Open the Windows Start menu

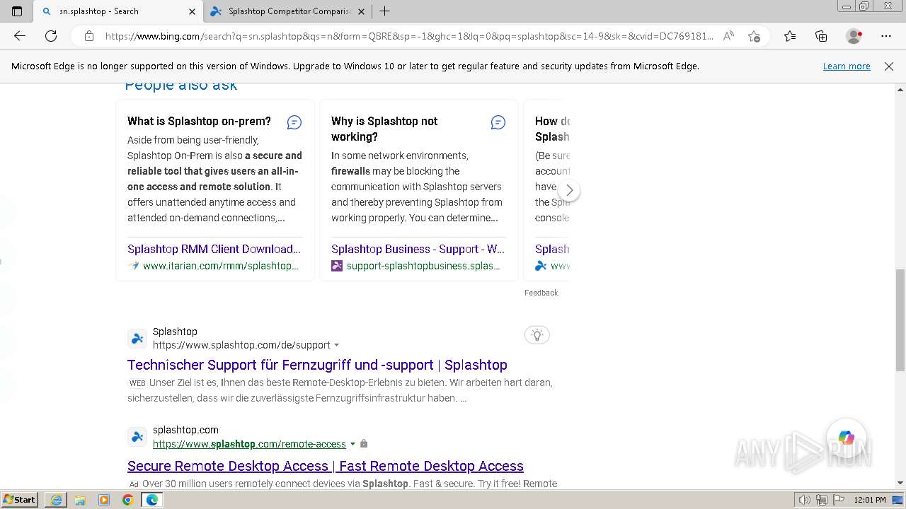pyautogui.click(x=19, y=500)
